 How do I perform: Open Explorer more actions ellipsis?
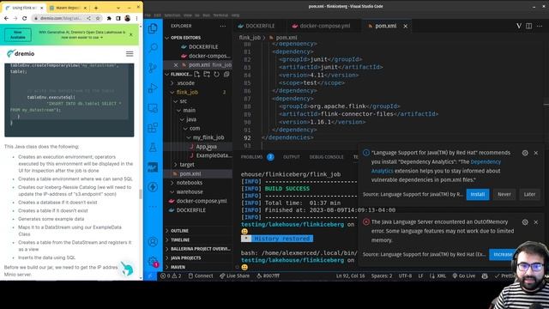tap(223, 26)
